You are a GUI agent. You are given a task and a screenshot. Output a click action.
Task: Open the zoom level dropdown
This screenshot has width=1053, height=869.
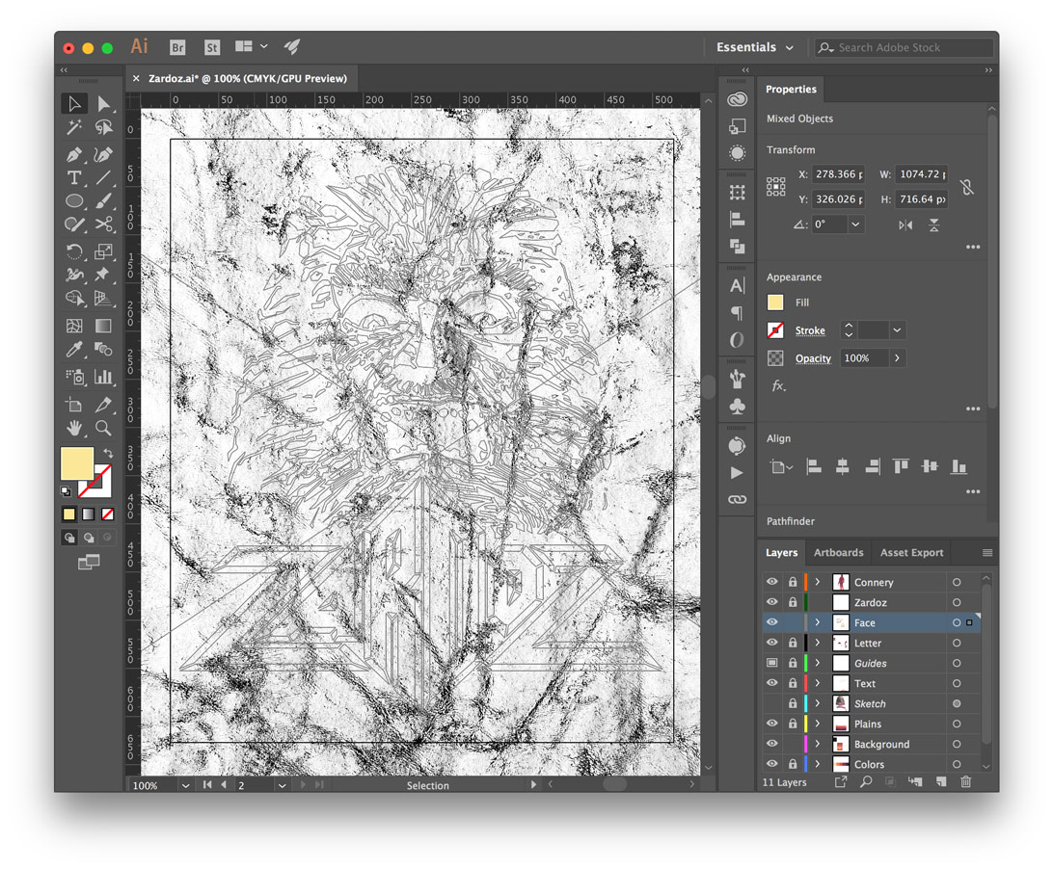coord(185,785)
